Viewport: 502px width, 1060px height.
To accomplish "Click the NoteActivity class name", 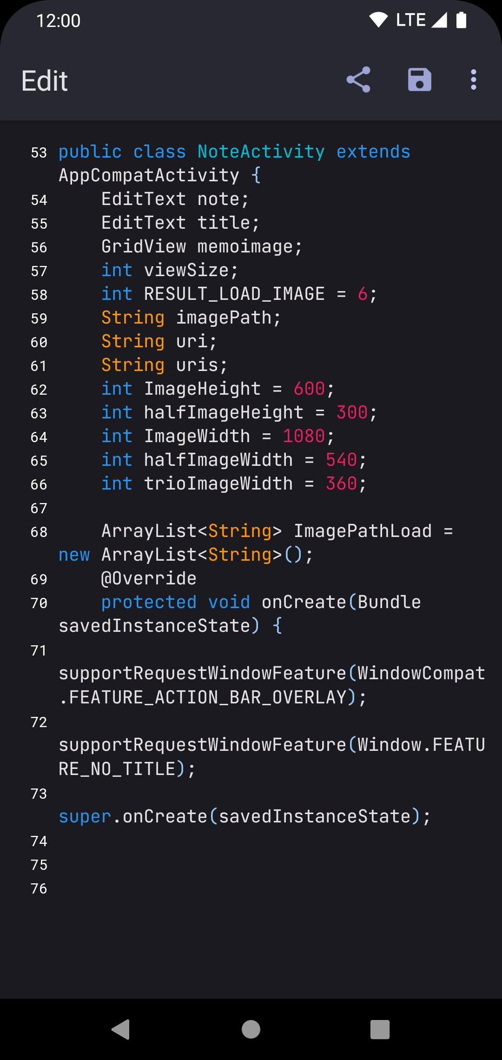I will point(261,152).
